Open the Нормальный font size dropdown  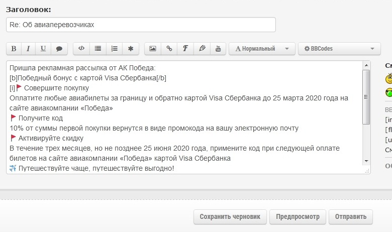262,49
